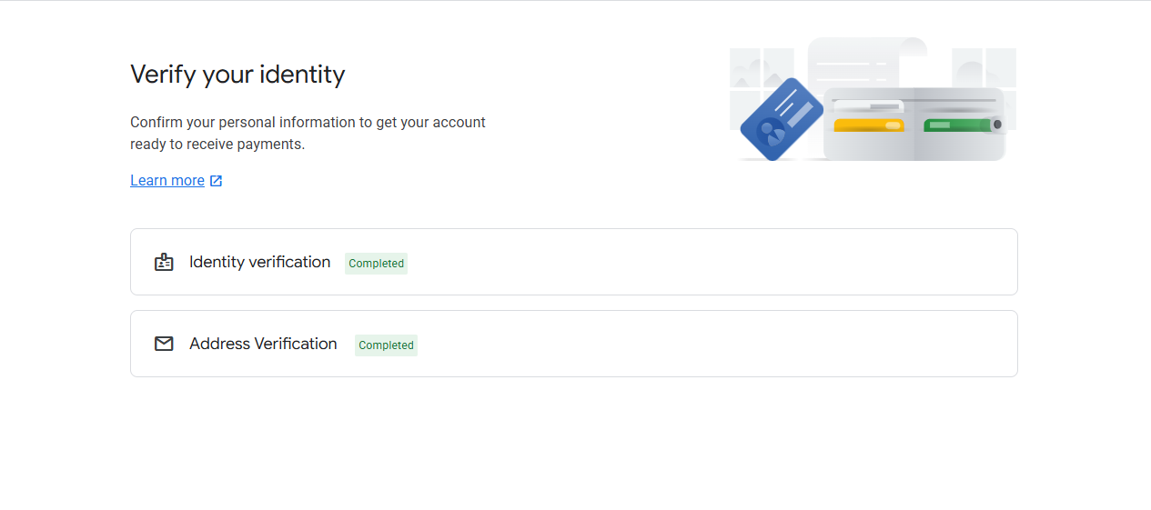
Task: Open the Learn more link
Action: pos(167,180)
